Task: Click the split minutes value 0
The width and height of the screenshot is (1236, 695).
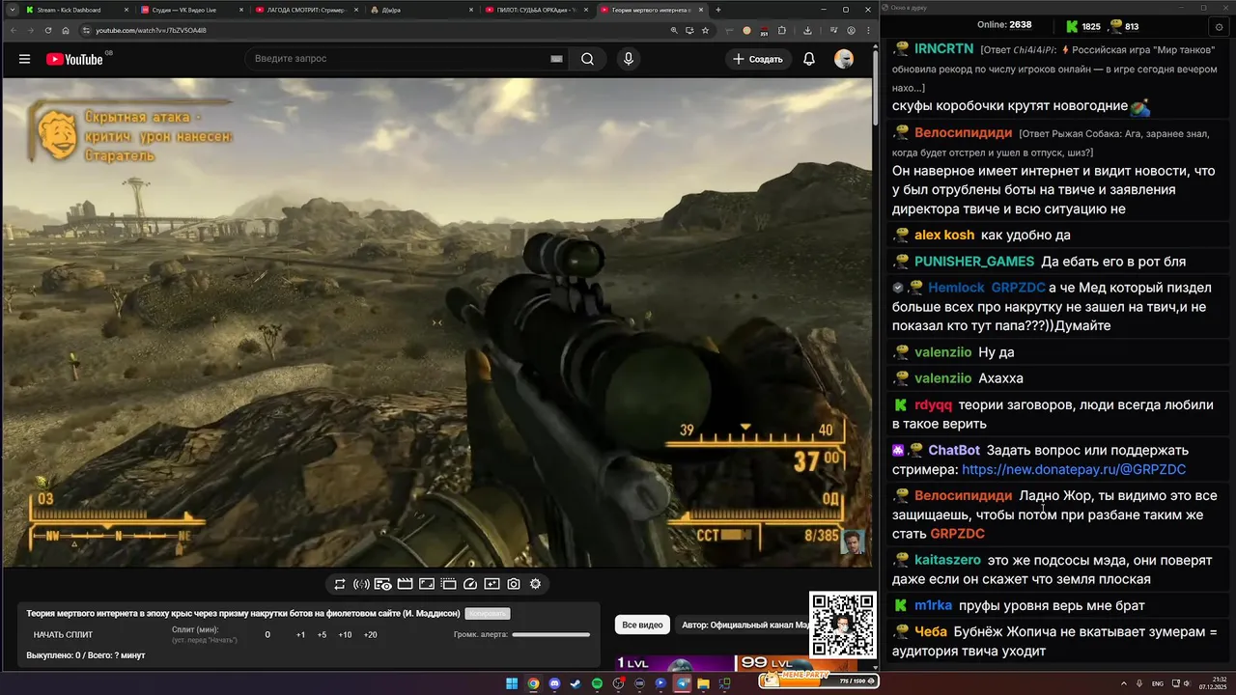Action: coord(267,635)
